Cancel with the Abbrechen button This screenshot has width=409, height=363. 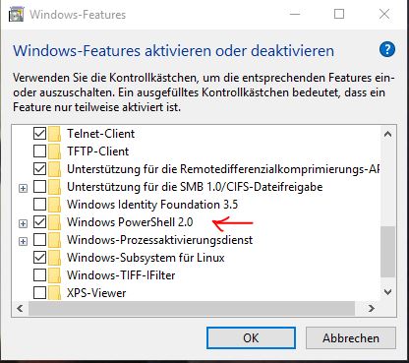click(x=351, y=337)
